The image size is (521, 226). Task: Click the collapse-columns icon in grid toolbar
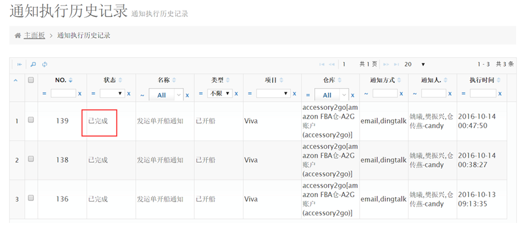pos(19,65)
